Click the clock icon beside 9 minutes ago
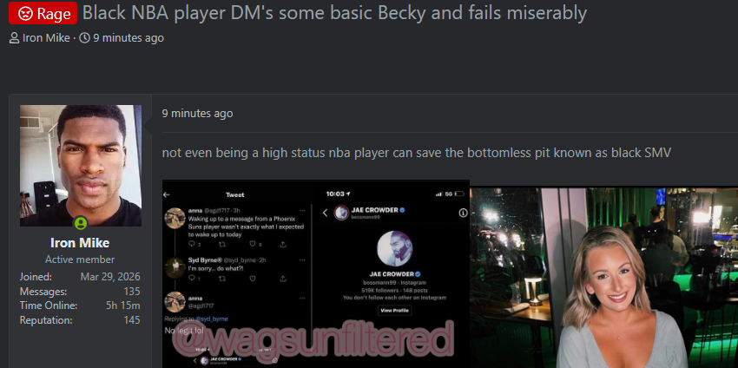 click(x=84, y=38)
